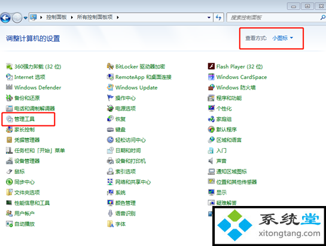Open the 程序和功能 link
The width and height of the screenshot is (326, 246).
(x=229, y=98)
